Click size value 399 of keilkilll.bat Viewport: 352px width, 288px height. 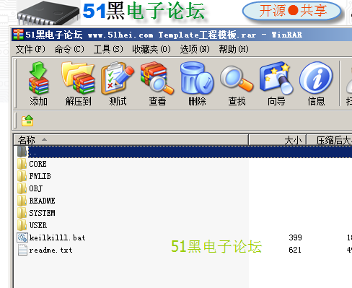[x=295, y=237]
